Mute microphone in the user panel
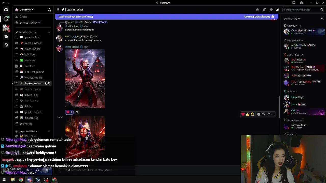 [x=28, y=170]
